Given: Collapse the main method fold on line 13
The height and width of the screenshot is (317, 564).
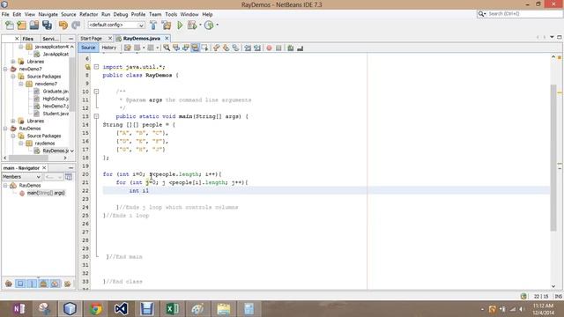Looking at the screenshot, I should 96,116.
